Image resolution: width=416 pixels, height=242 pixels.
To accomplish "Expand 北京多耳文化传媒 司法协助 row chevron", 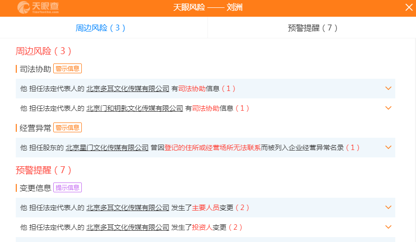I will tap(388, 89).
